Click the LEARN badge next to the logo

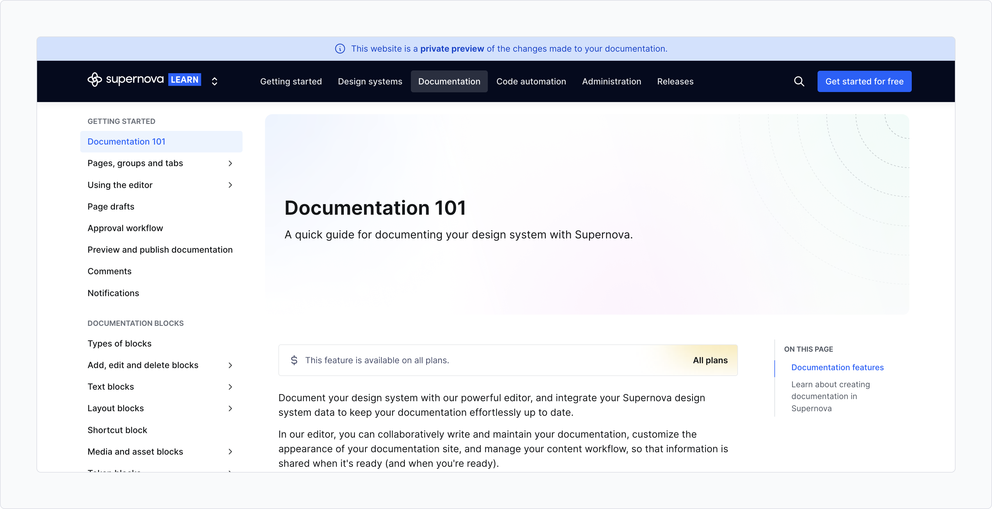(184, 80)
